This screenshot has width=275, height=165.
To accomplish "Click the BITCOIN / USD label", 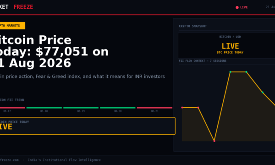I will point(230,37).
